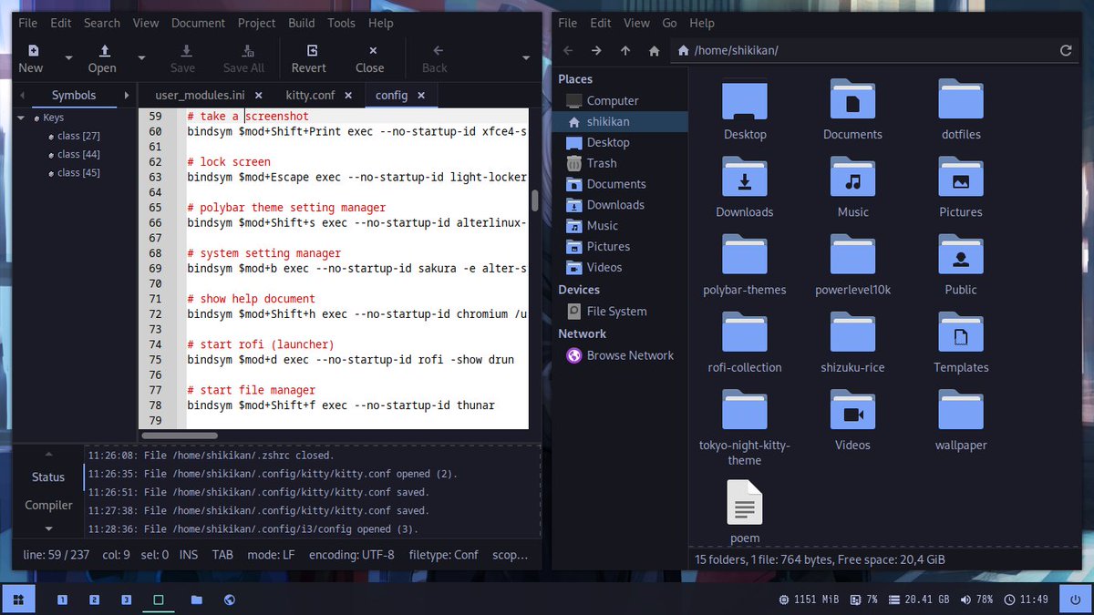
Task: Open the dropdown arrow next to New
Action: (x=69, y=58)
